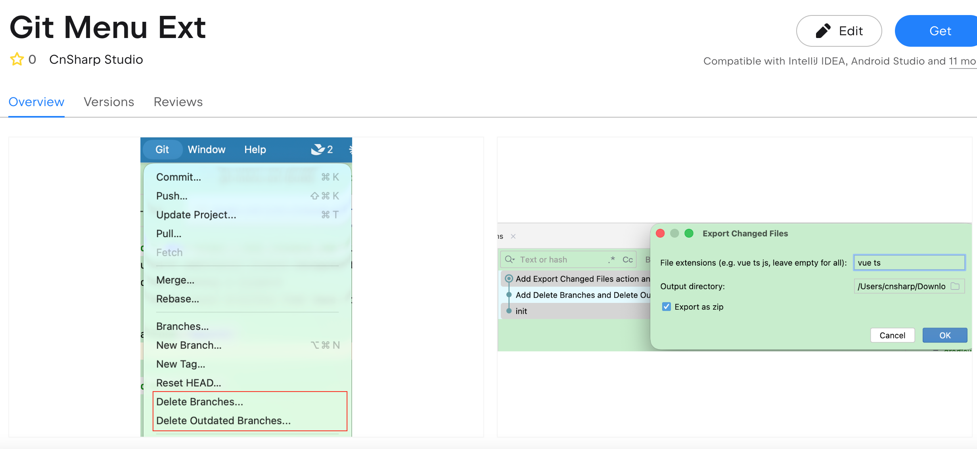977x449 pixels.
Task: Select the Fetch menu entry
Action: coord(247,252)
